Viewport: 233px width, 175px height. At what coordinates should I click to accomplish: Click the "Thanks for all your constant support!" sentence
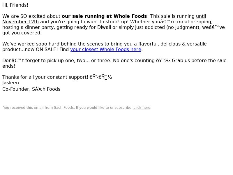pos(45,77)
